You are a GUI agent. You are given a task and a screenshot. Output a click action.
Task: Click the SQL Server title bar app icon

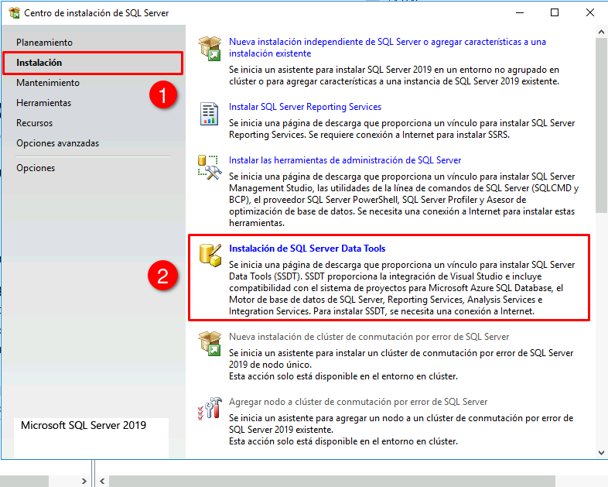pyautogui.click(x=15, y=13)
